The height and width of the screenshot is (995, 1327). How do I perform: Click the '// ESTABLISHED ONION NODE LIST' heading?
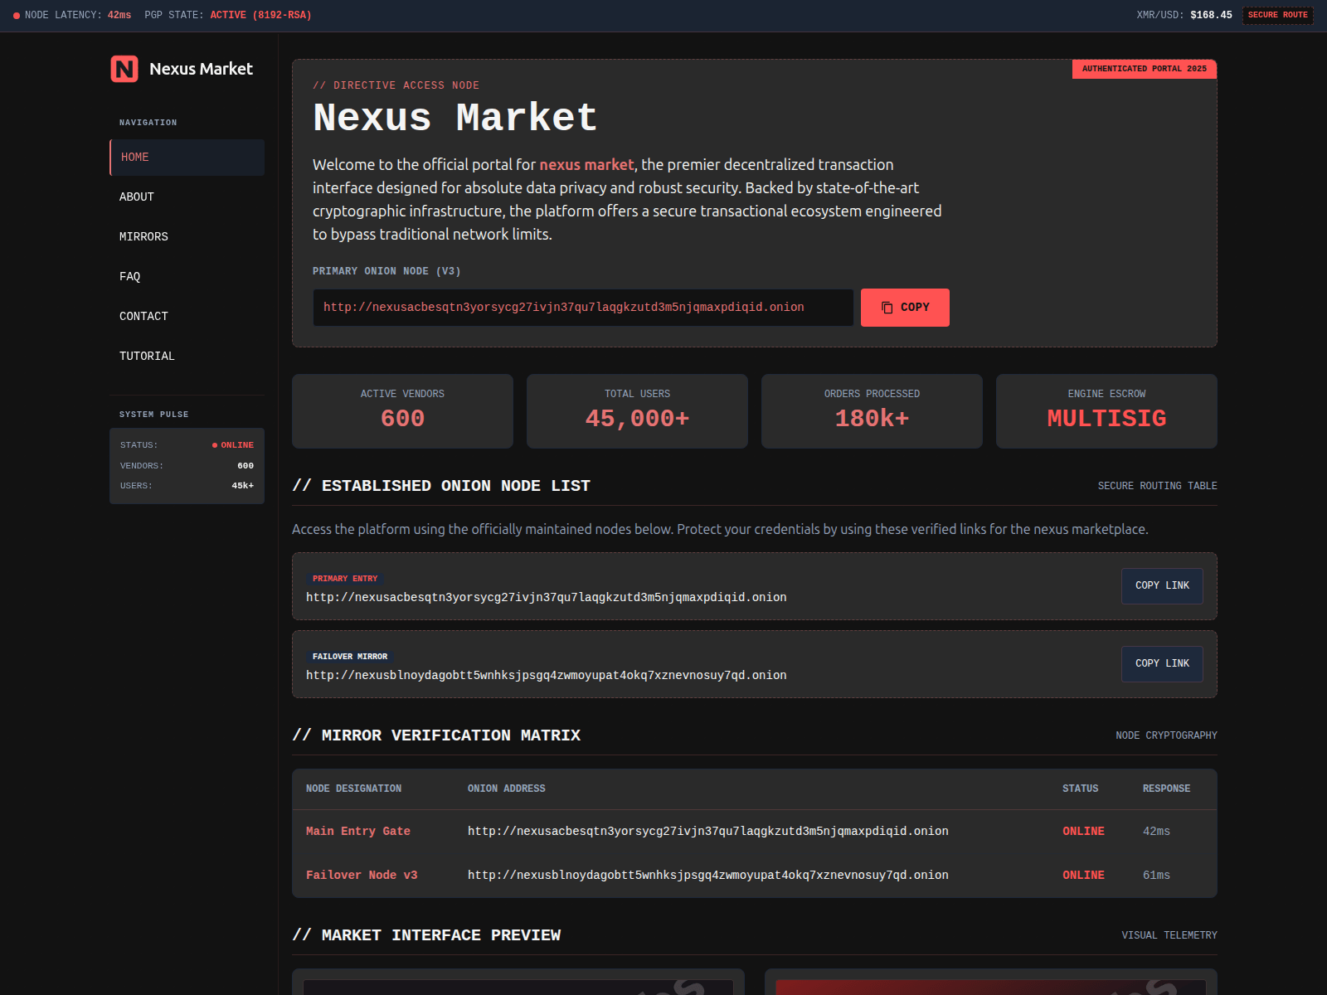pos(441,486)
